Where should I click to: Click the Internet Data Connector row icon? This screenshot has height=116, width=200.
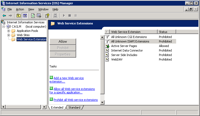(x=107, y=50)
